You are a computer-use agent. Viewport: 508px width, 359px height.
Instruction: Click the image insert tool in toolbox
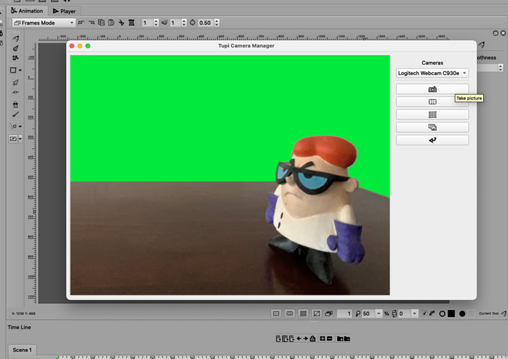click(13, 139)
